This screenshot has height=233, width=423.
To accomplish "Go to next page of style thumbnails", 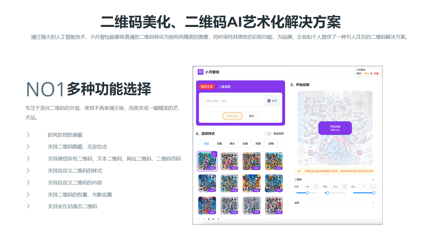I will pos(218,219).
